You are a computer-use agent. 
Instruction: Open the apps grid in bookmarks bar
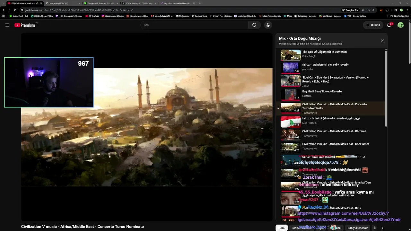point(3,16)
